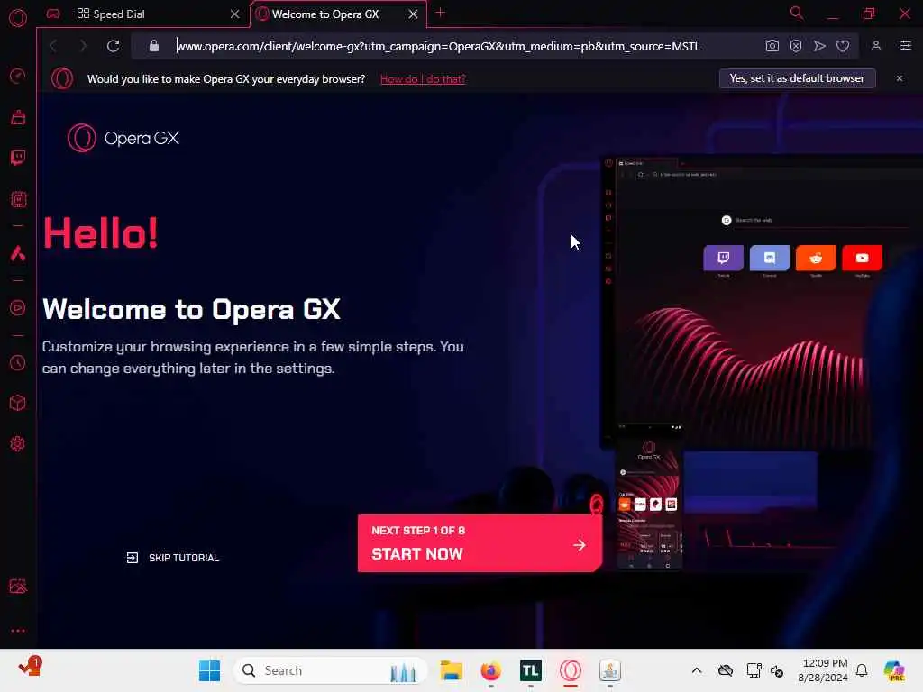Open Copilot preview icon in taskbar
Screen dimensions: 923x692
[x=894, y=670]
